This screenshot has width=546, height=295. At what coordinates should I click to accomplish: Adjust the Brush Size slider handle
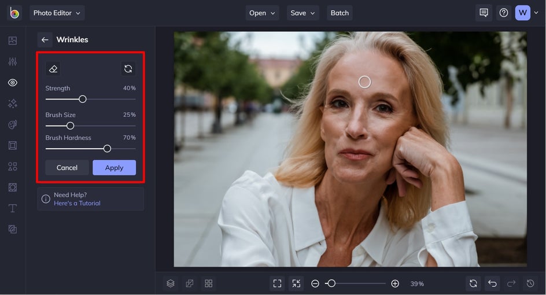71,126
